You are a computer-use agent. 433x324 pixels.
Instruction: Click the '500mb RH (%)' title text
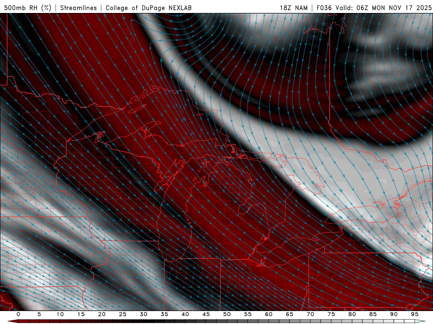click(28, 8)
